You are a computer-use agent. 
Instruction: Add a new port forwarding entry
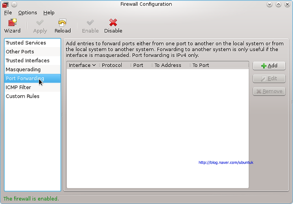[x=269, y=66]
